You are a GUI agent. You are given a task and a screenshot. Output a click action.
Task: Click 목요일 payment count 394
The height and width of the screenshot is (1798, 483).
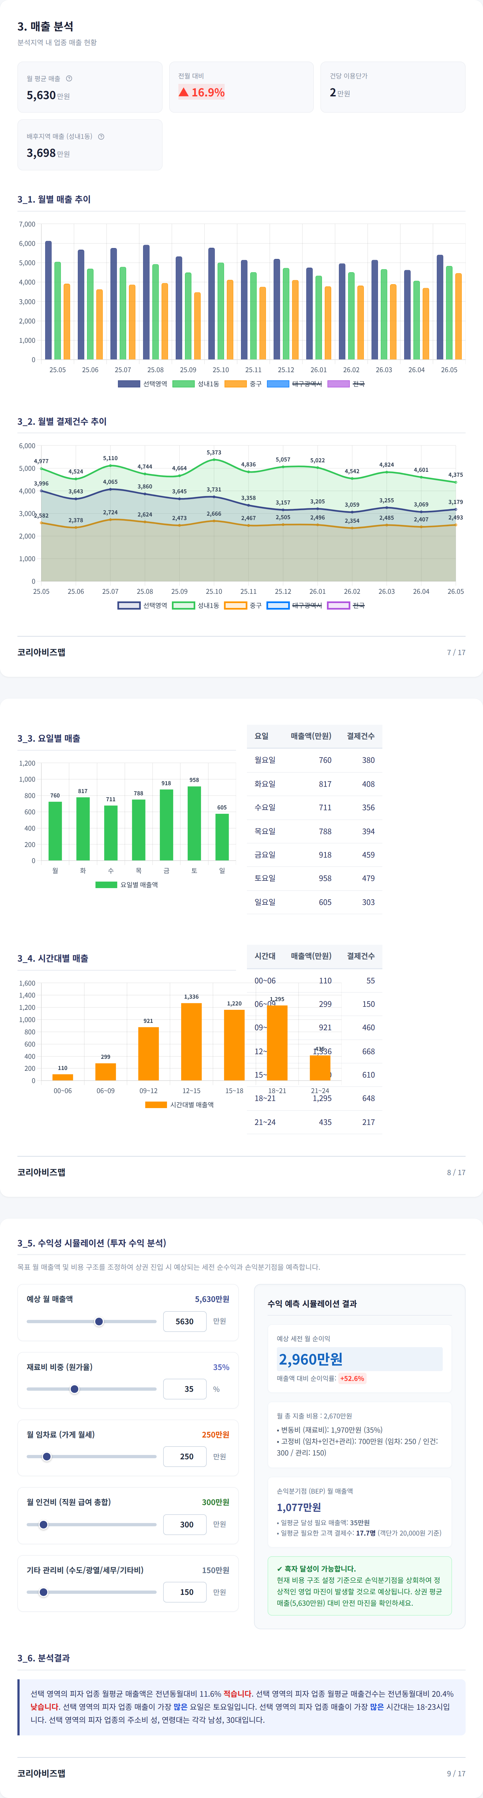pos(368,831)
